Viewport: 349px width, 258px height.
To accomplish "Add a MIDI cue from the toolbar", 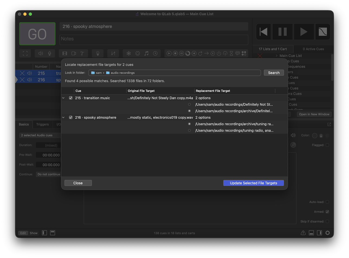I will (x=137, y=53).
